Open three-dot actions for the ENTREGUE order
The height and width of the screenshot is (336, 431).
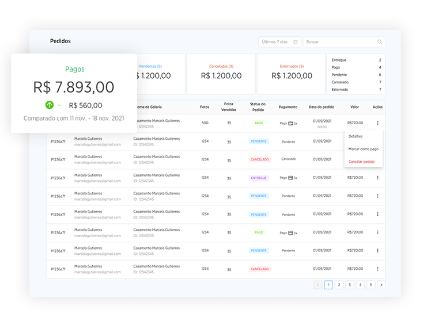(377, 178)
